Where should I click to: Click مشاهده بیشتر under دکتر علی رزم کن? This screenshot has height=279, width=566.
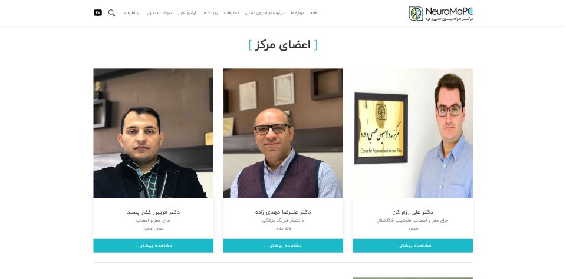coord(413,245)
